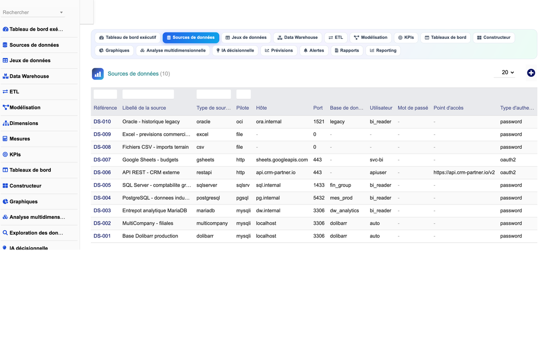This screenshot has height=340, width=549.
Task: Open the Constructeur tab
Action: point(494,38)
